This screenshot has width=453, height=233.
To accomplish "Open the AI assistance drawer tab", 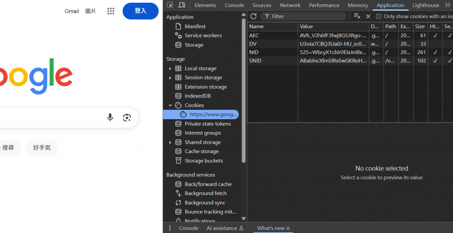I will point(225,228).
